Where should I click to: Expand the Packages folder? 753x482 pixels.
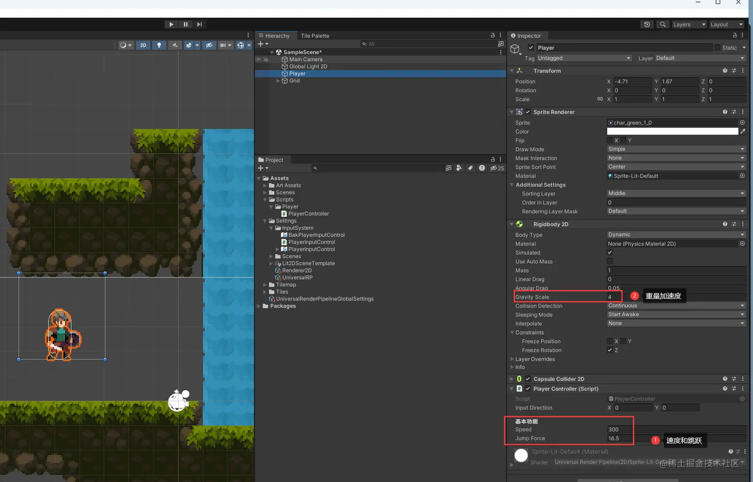[x=259, y=306]
